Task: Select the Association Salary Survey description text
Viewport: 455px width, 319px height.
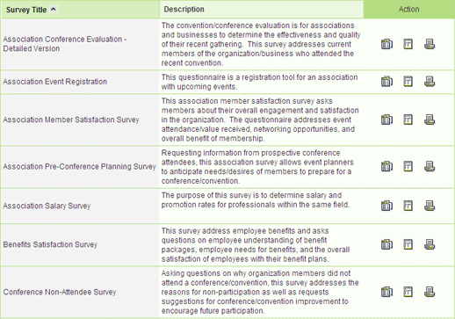Action: click(x=256, y=200)
